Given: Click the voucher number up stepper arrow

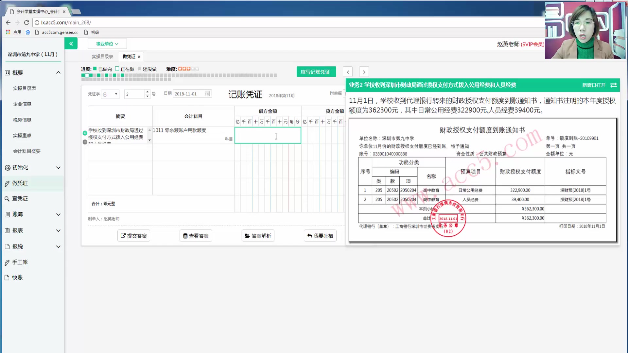Looking at the screenshot, I should (x=147, y=92).
